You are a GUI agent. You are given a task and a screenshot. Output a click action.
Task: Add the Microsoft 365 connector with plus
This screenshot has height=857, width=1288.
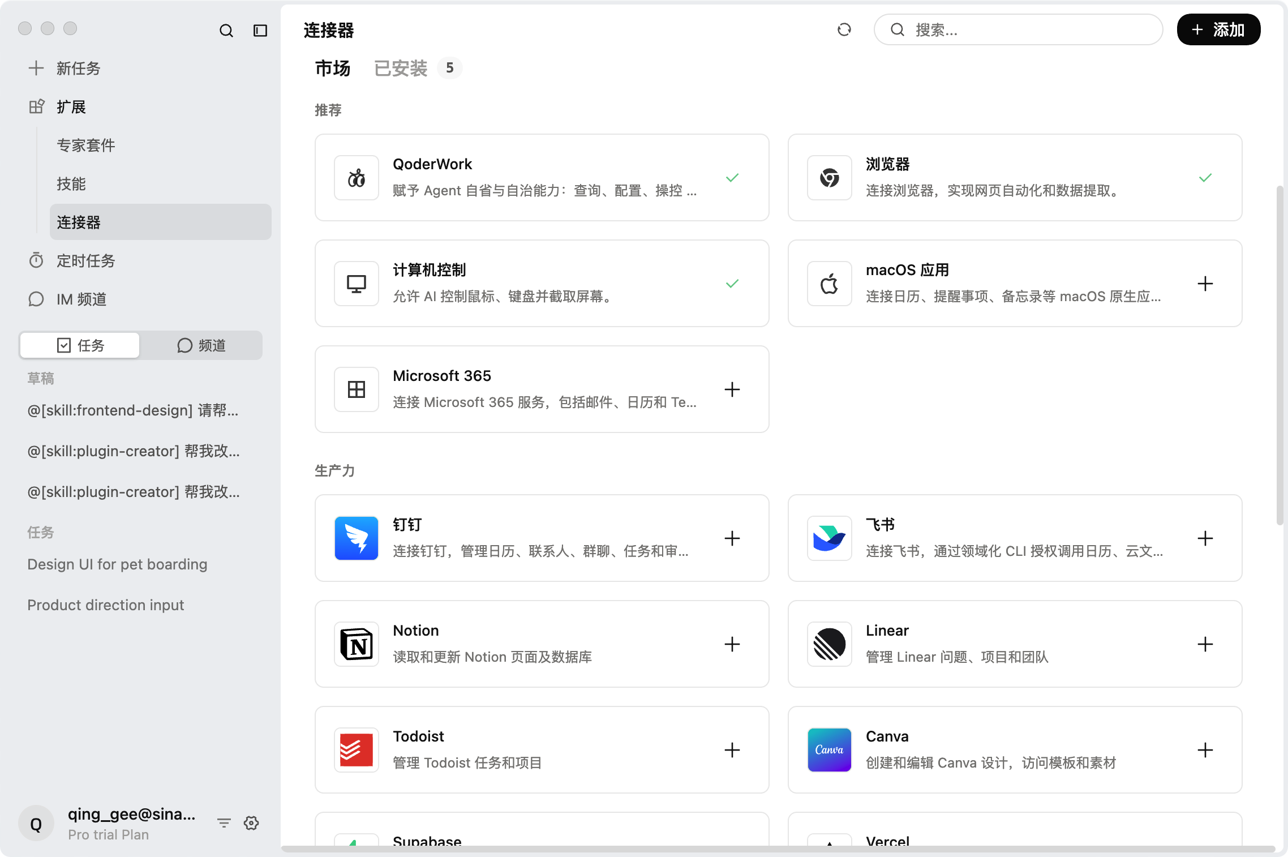(x=732, y=389)
